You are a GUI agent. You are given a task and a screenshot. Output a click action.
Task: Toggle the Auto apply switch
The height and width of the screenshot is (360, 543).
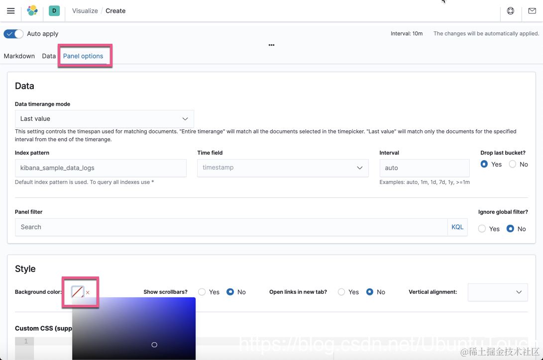click(x=13, y=34)
